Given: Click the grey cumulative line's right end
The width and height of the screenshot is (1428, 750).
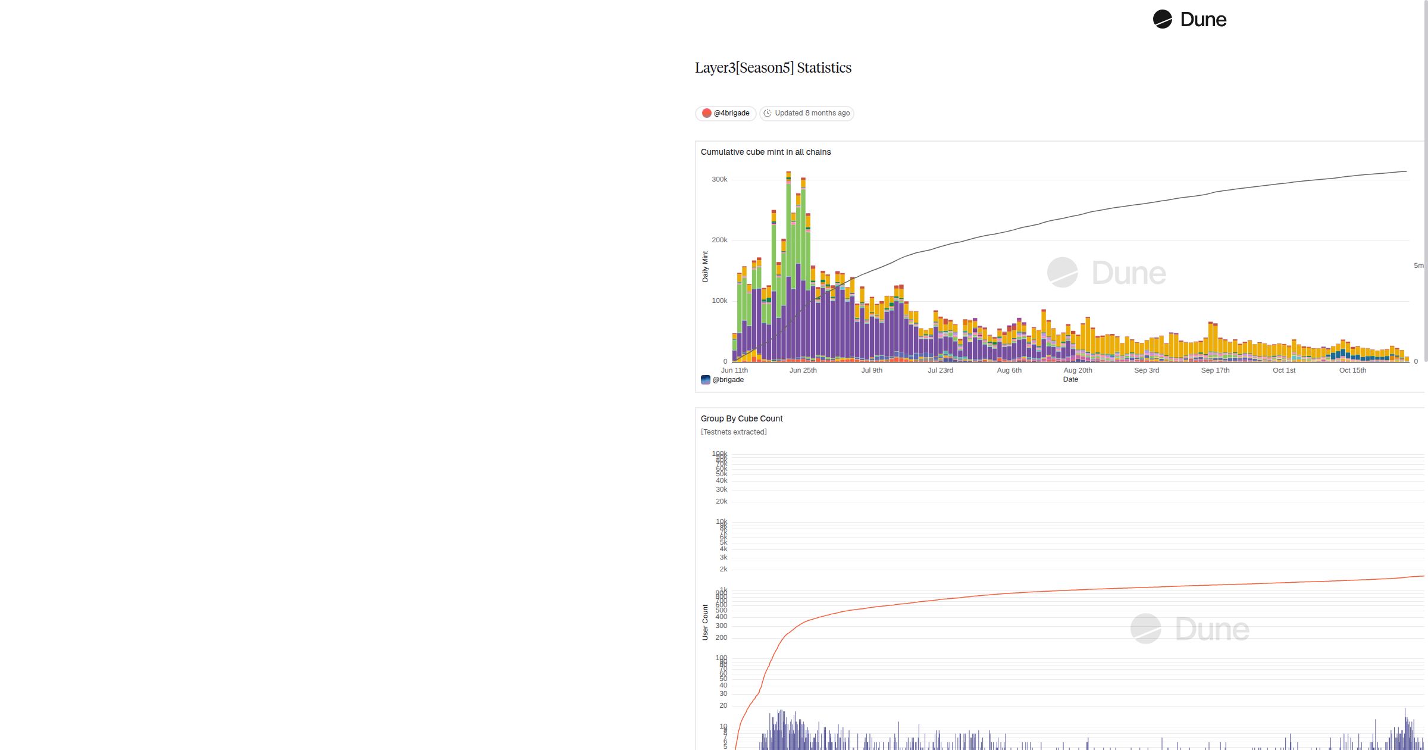Looking at the screenshot, I should coord(1405,171).
